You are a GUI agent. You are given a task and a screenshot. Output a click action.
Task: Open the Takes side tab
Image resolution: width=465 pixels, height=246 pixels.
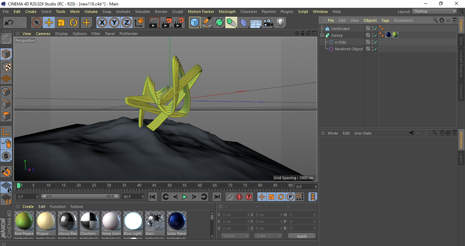pyautogui.click(x=461, y=41)
